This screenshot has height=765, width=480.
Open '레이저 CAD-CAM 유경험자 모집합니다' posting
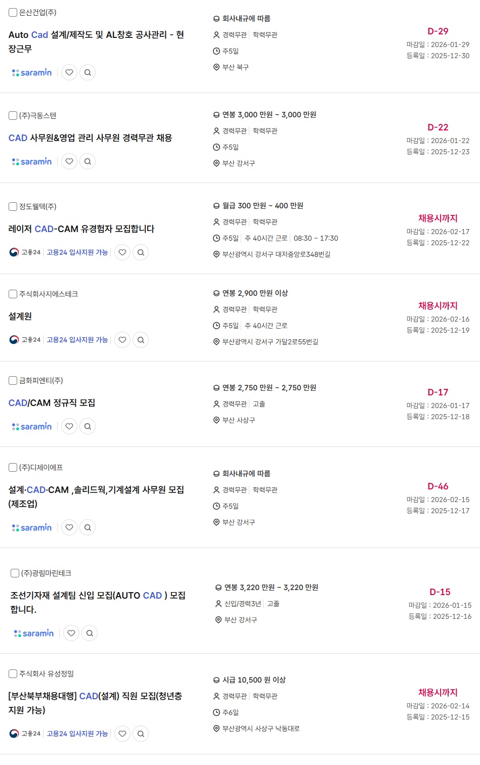tap(81, 229)
